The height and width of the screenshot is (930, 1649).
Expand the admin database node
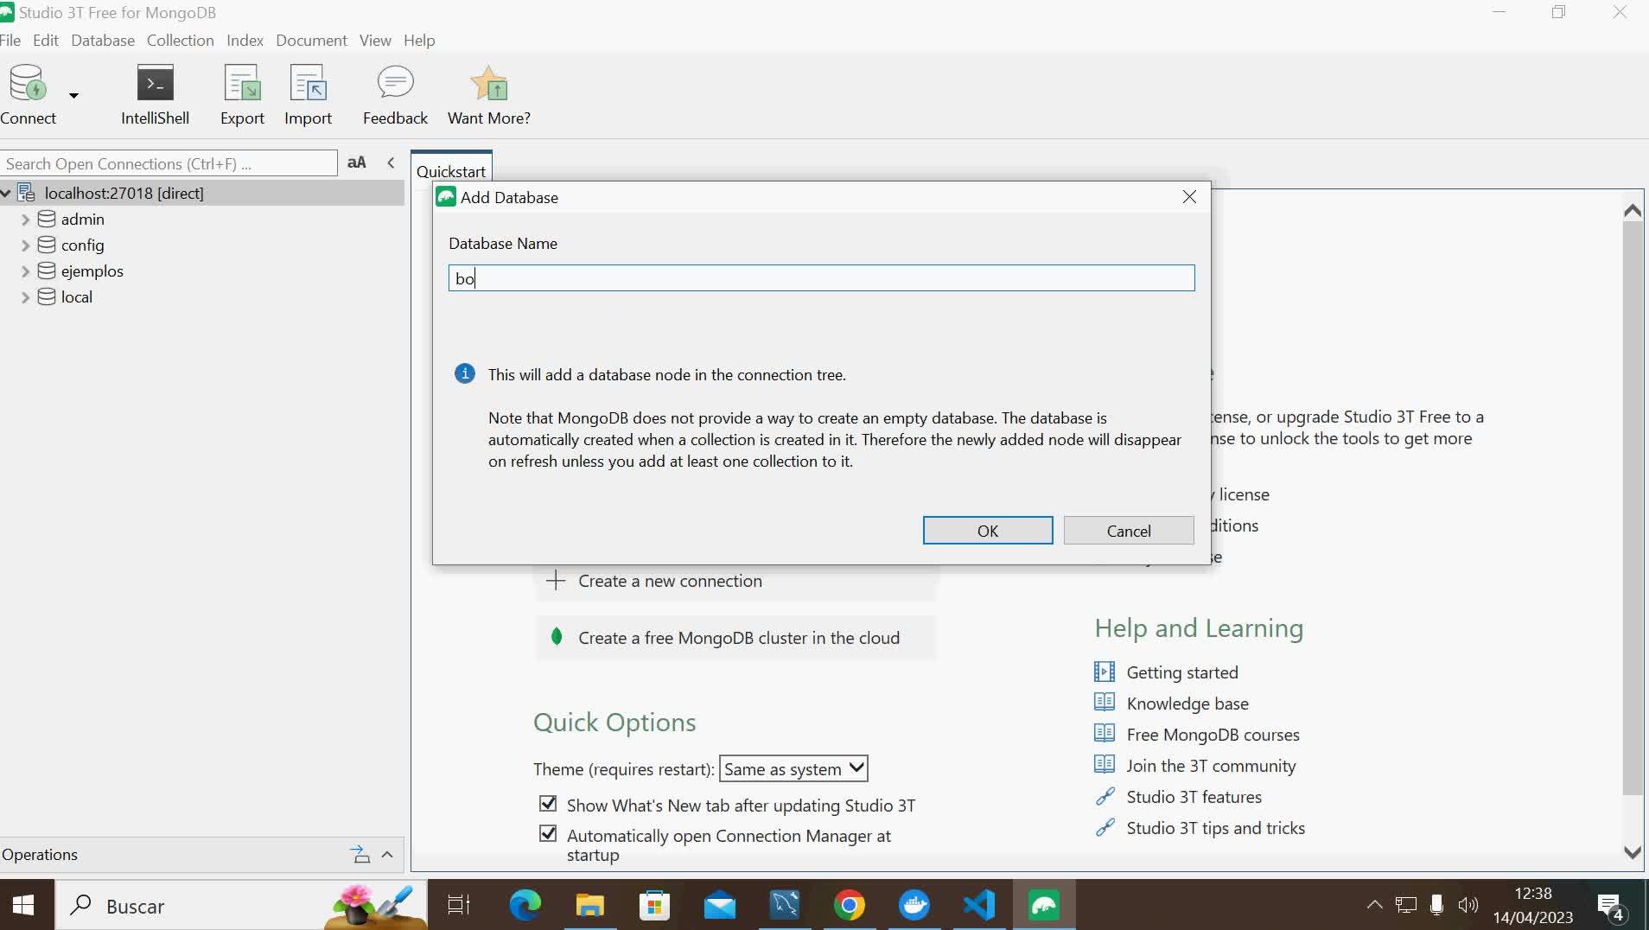coord(25,220)
